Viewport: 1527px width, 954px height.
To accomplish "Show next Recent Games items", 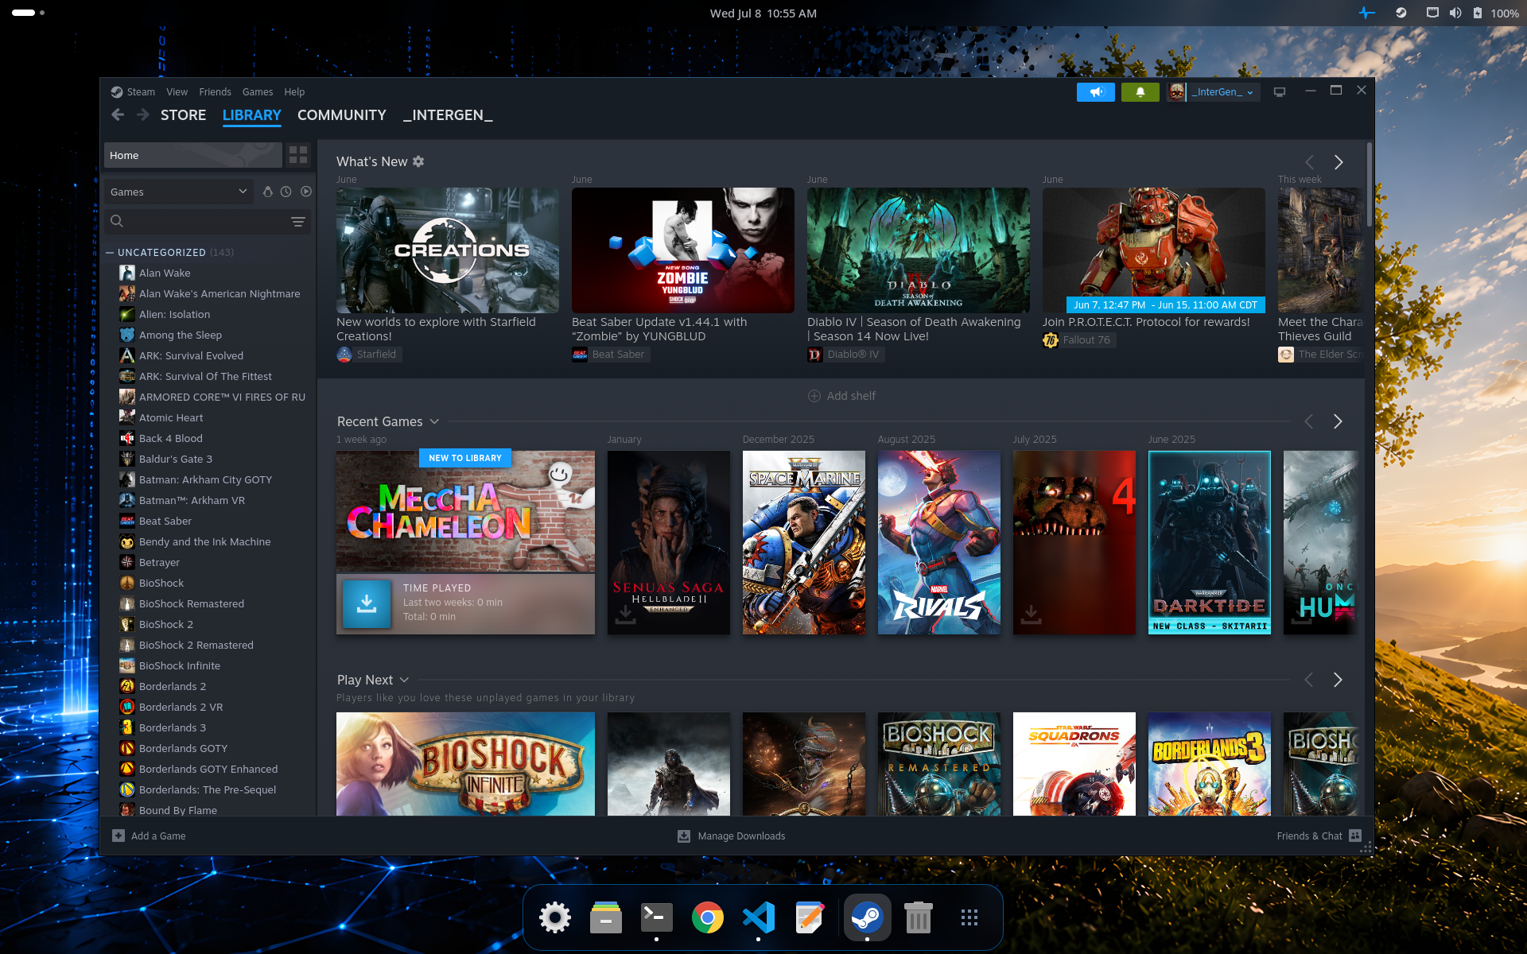I will click(1338, 421).
